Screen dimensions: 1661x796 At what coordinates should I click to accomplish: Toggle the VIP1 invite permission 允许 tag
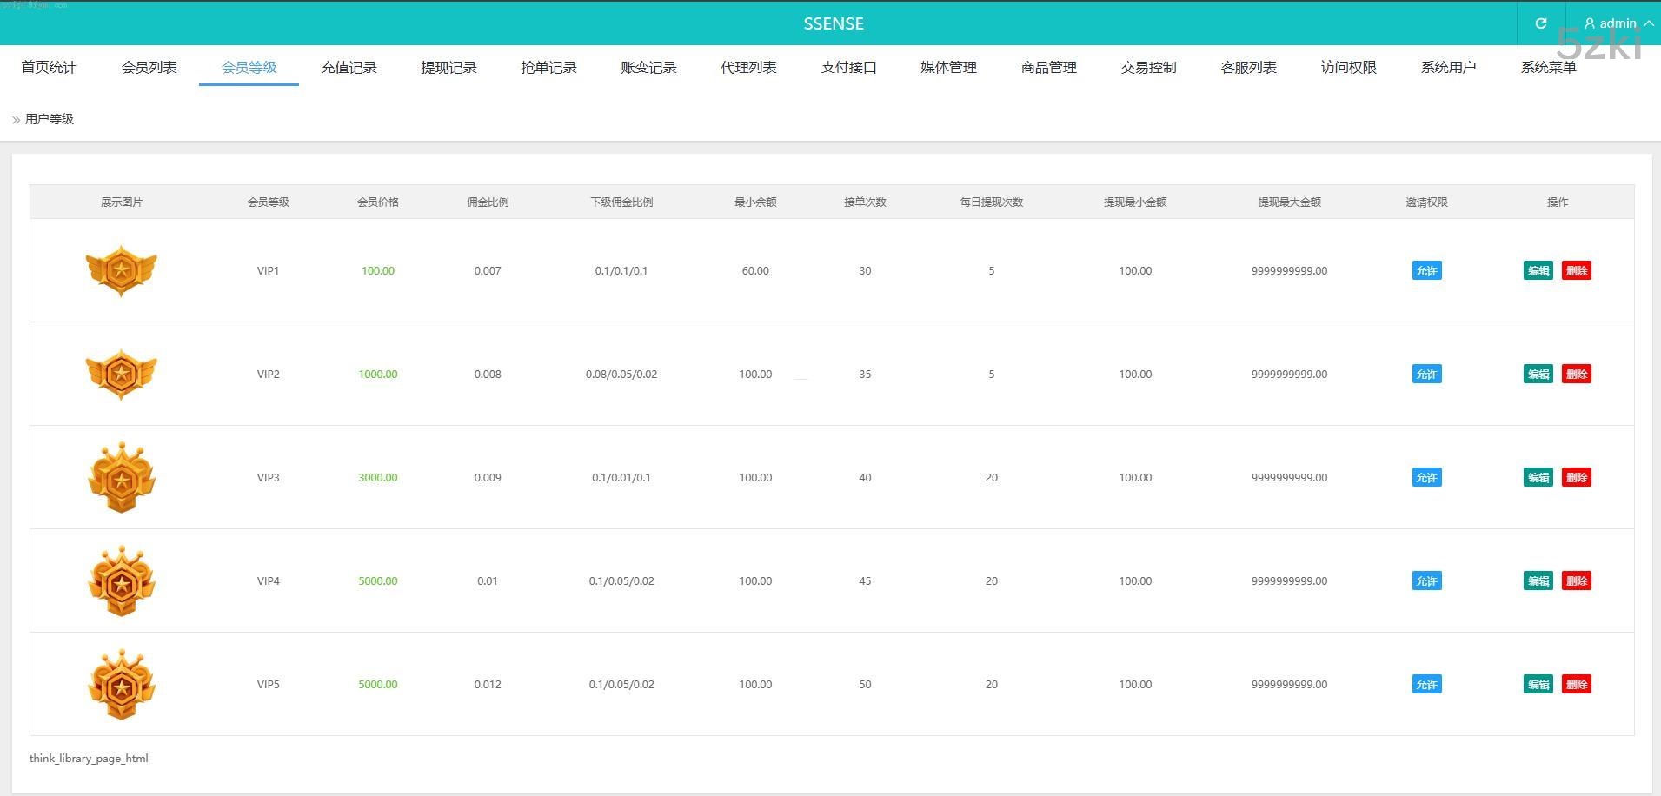1426,270
